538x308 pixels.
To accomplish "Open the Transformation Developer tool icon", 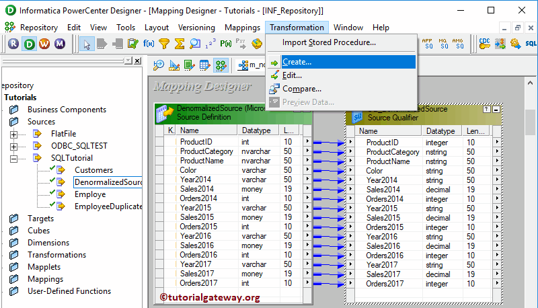I will (190, 65).
